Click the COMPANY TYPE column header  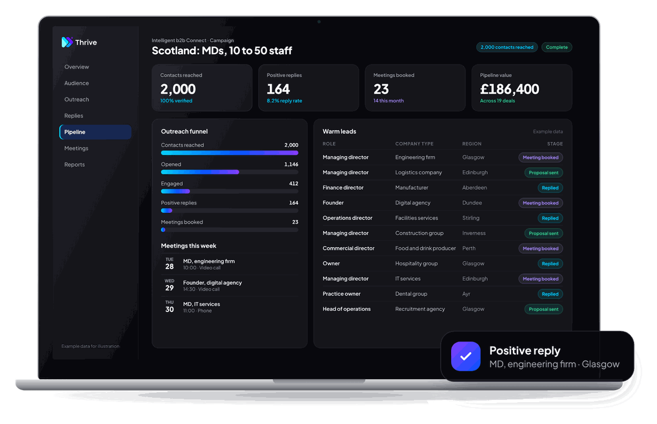[414, 144]
